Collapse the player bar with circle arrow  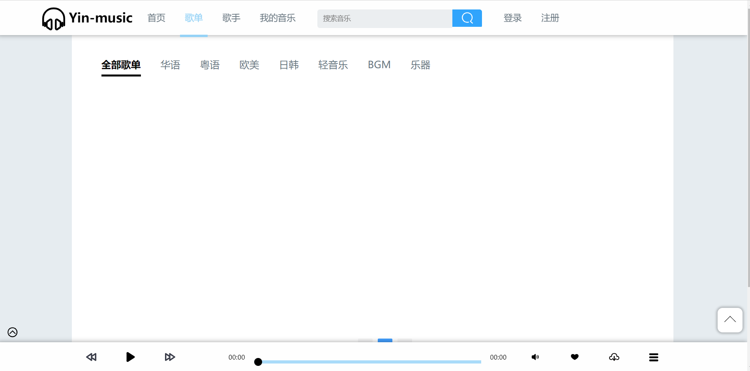pyautogui.click(x=12, y=332)
